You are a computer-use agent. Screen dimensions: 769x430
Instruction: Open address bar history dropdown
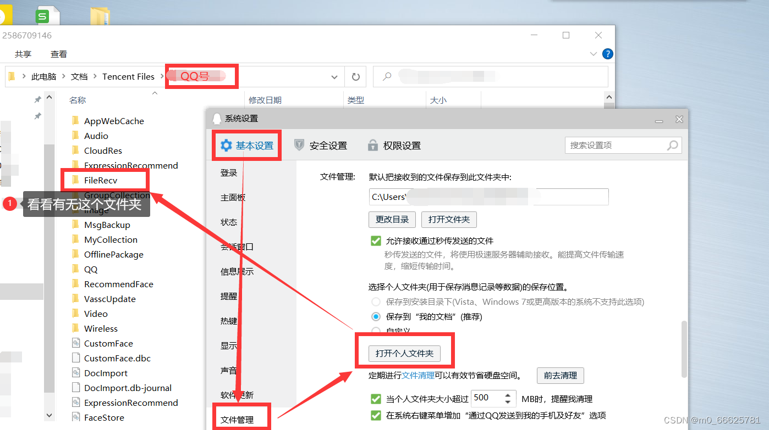click(x=334, y=77)
